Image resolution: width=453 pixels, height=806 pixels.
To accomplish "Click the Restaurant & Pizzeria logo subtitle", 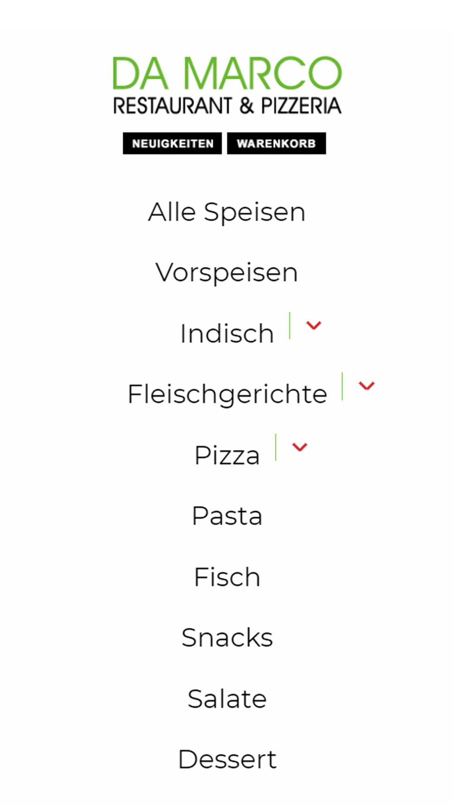I will click(227, 106).
